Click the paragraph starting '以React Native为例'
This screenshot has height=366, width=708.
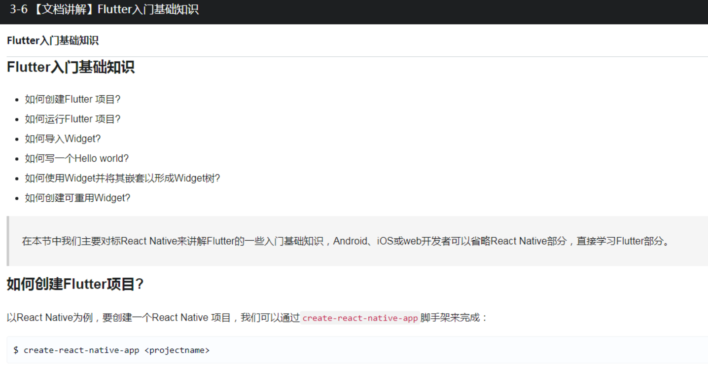tap(248, 318)
